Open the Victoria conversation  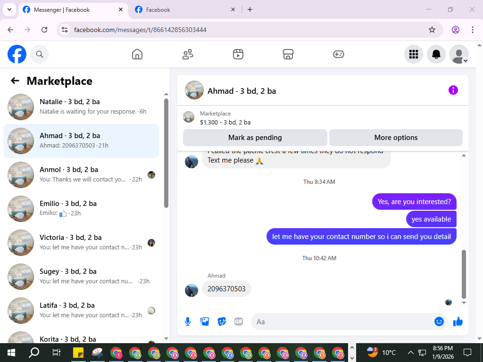[81, 243]
